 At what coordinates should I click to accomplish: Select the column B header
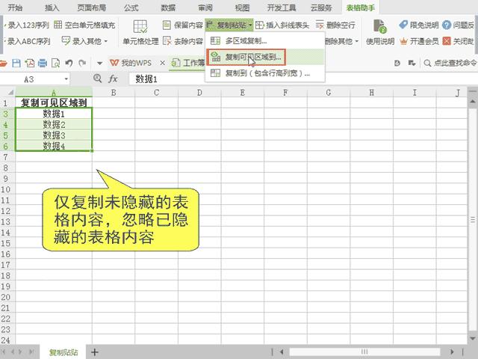[x=114, y=93]
